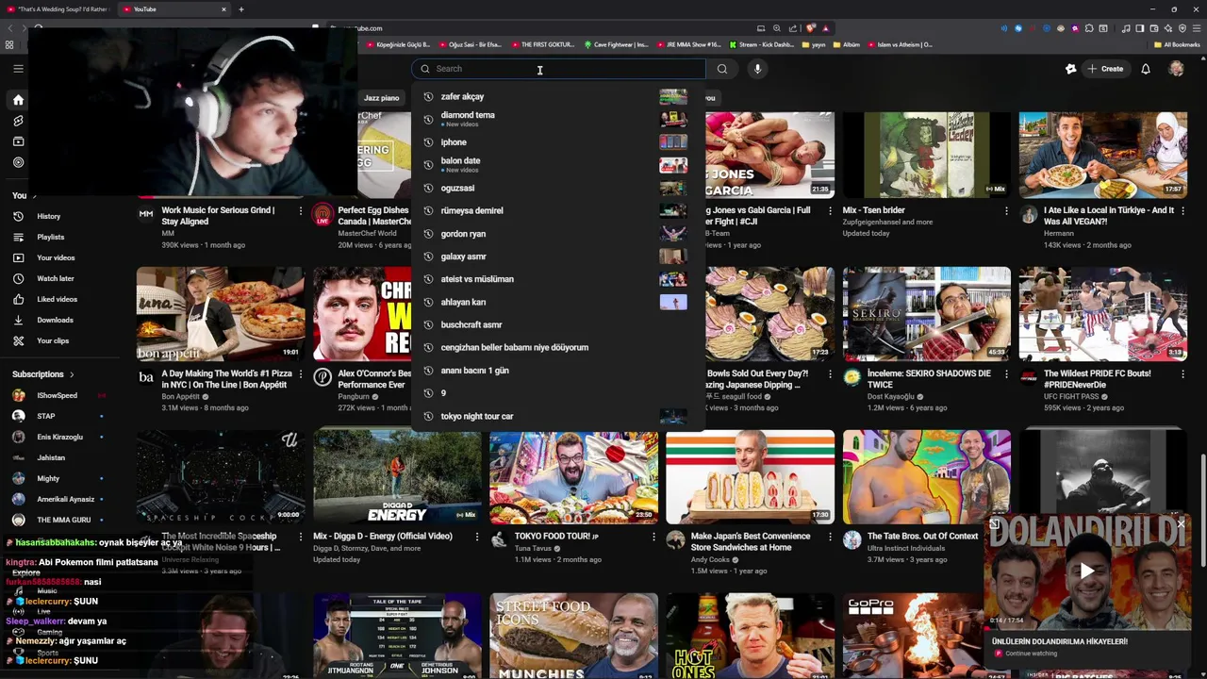Open 'TOKYO FOOD TOUR!' video thumbnail

point(573,477)
